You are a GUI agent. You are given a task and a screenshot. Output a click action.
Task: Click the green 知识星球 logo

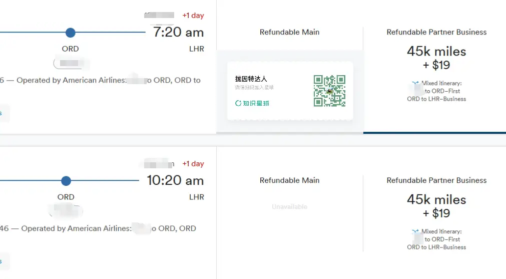click(x=252, y=103)
